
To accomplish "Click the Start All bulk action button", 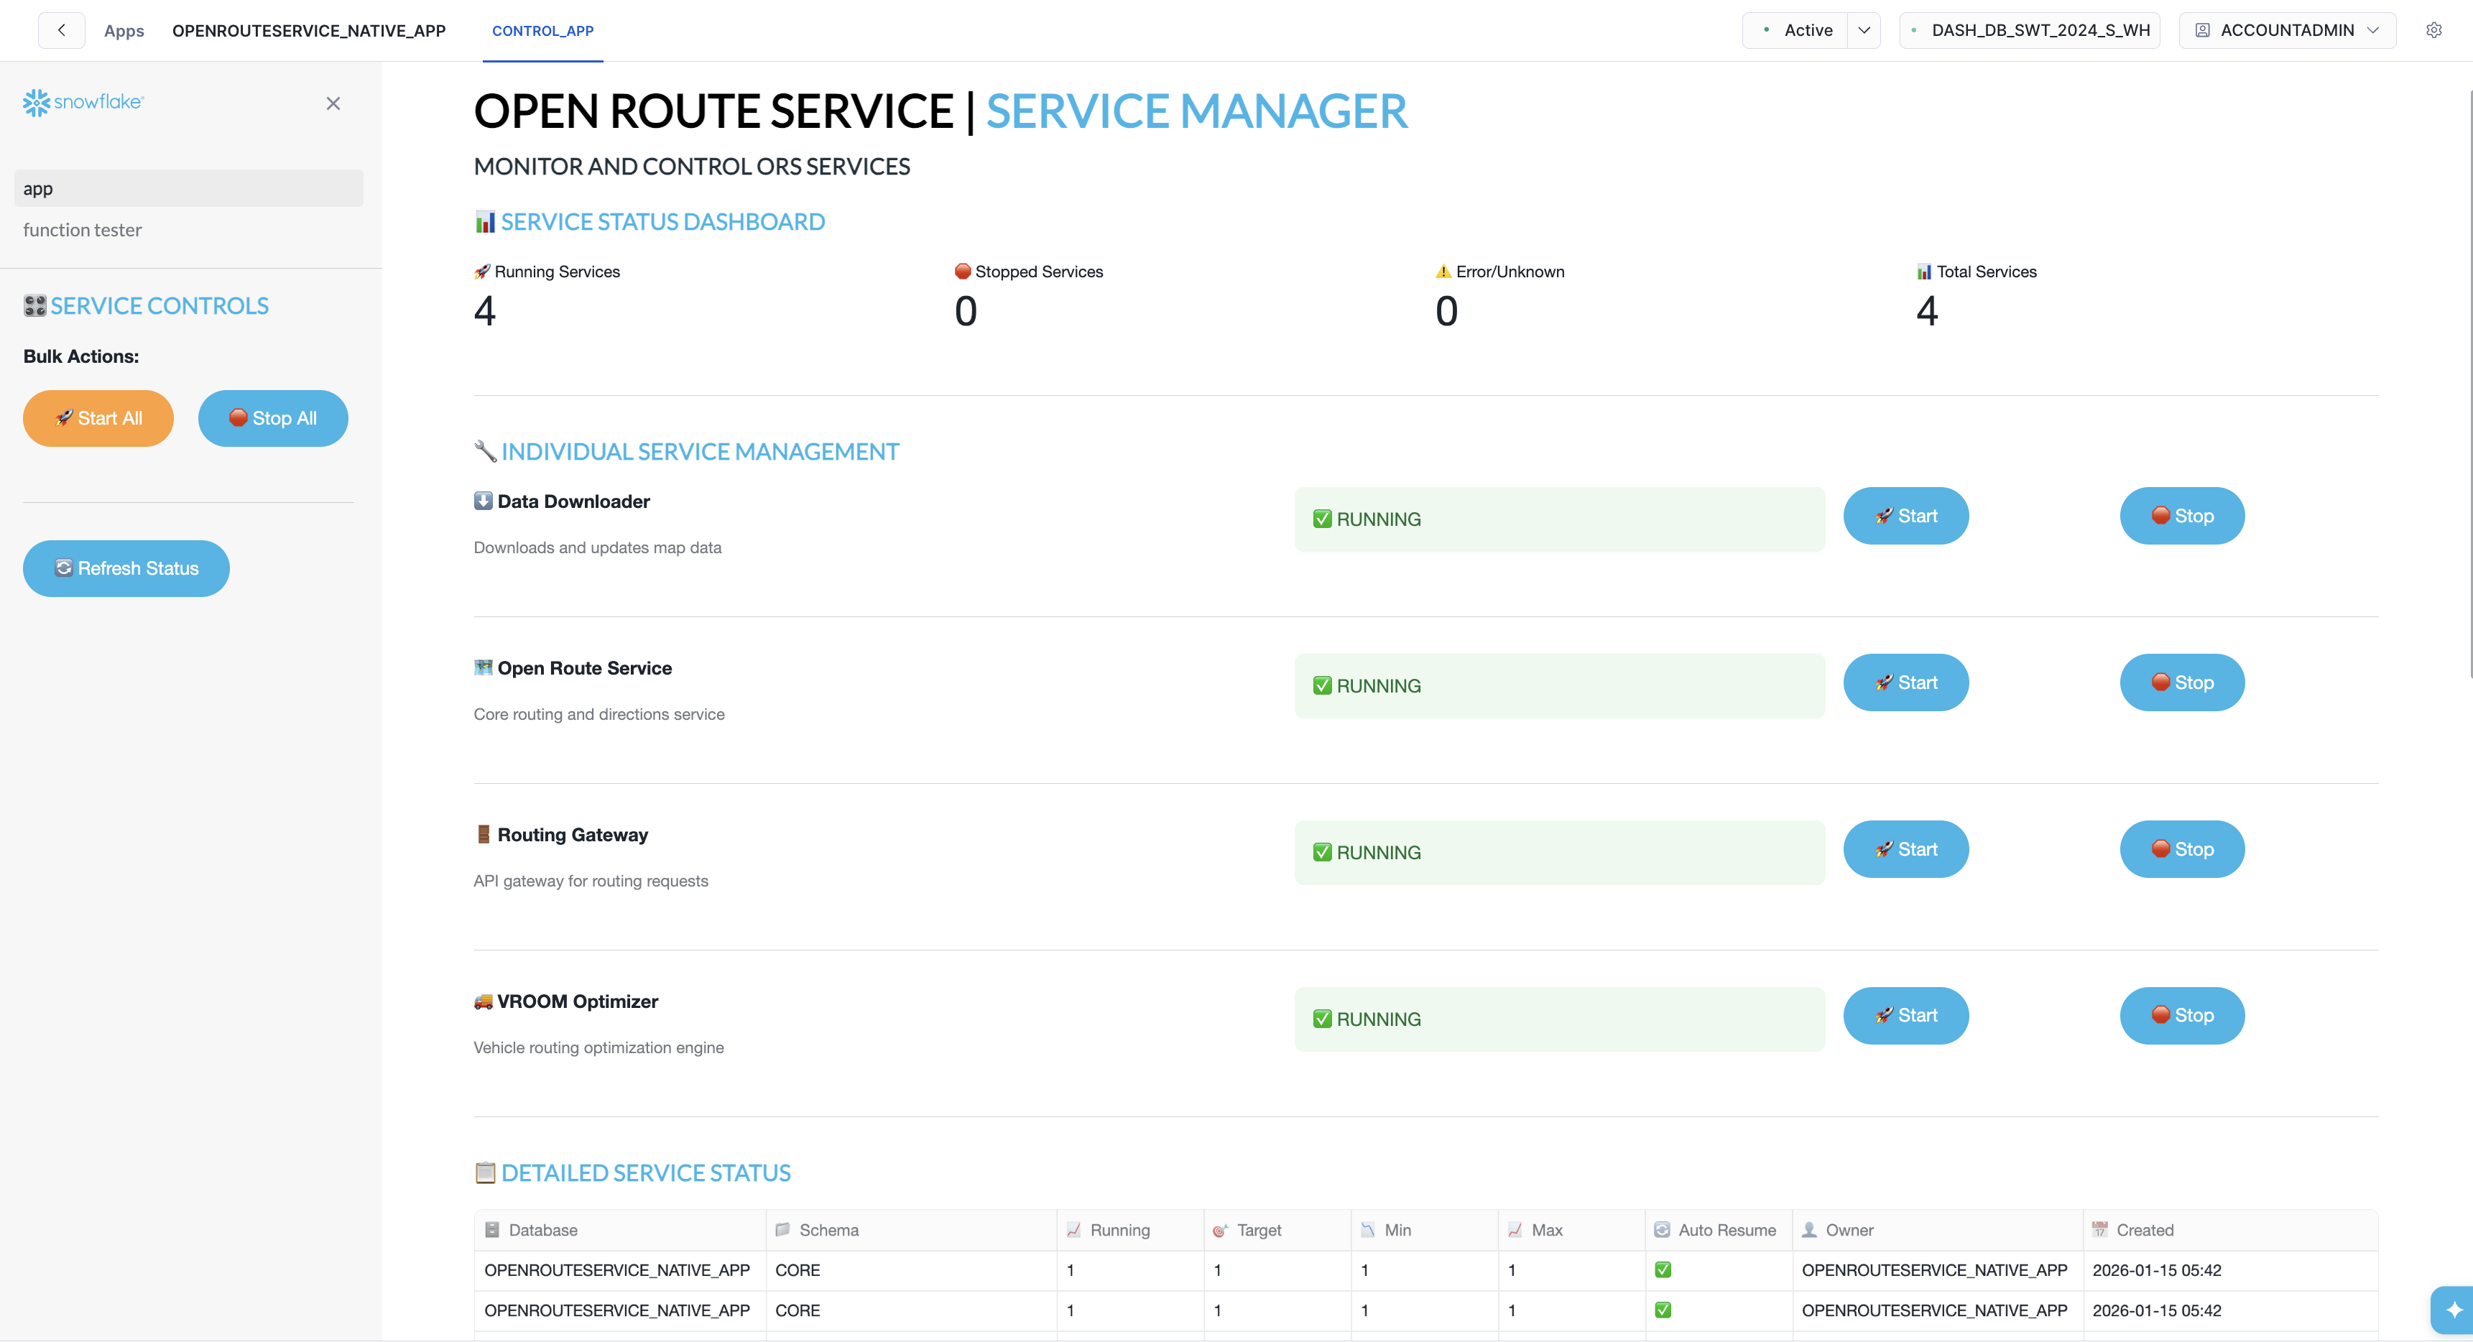I will point(97,417).
